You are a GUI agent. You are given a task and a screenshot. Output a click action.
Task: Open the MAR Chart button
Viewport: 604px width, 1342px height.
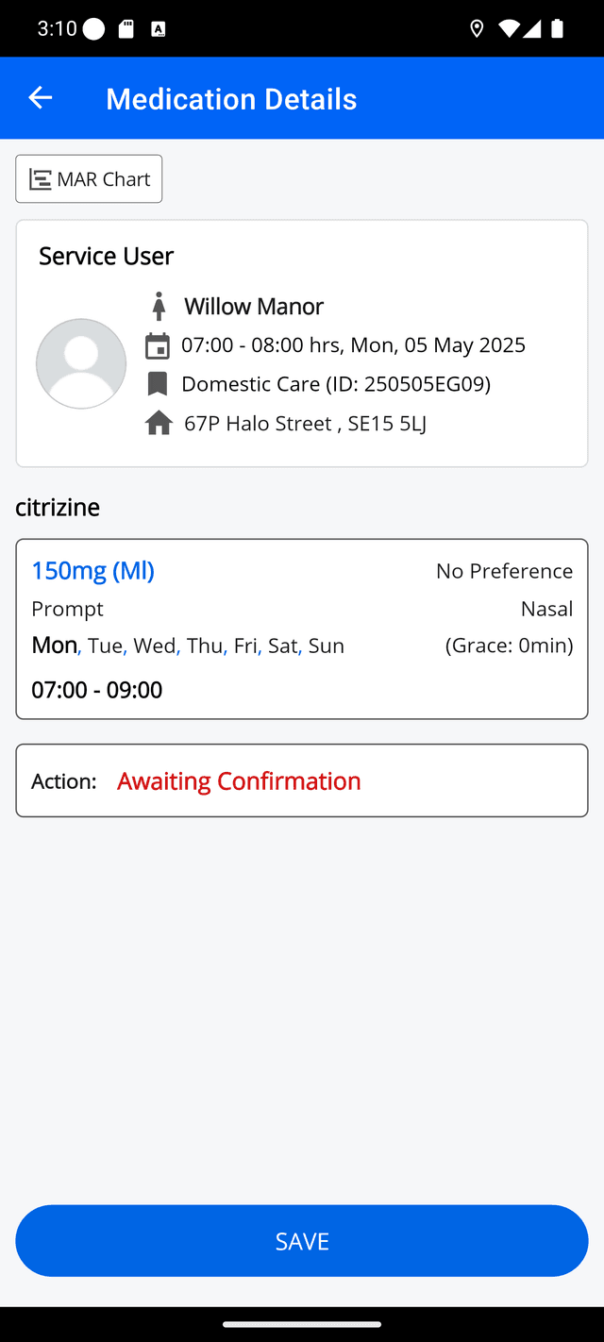tap(89, 179)
